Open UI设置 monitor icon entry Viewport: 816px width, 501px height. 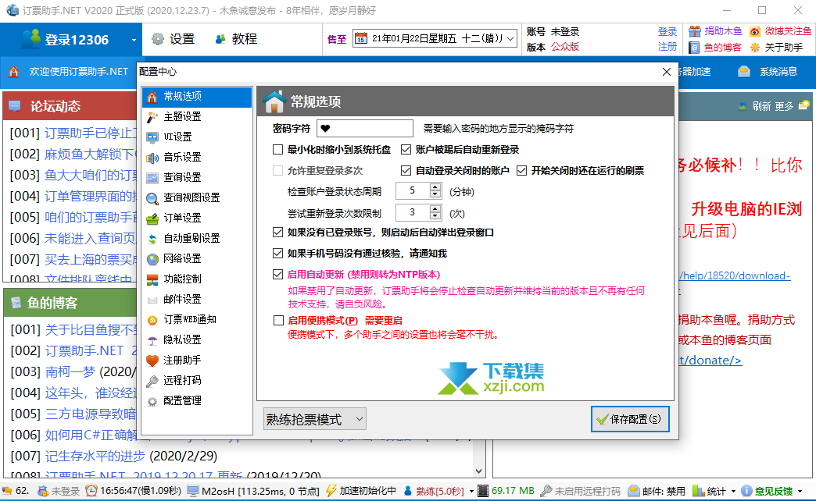[x=152, y=137]
